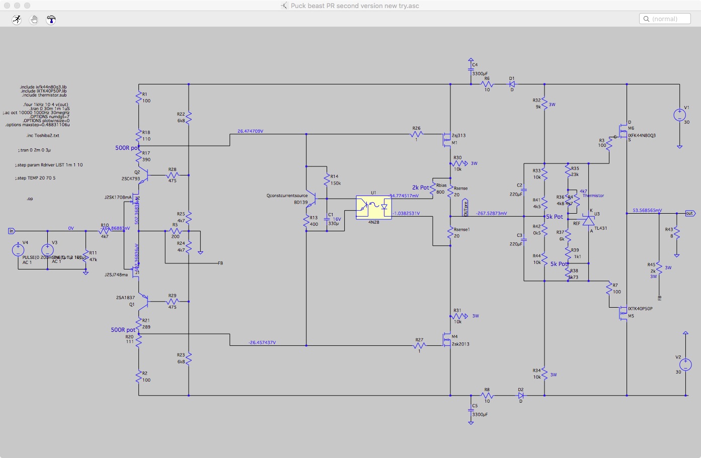Click the J2SK1708mA JFET label

point(118,198)
